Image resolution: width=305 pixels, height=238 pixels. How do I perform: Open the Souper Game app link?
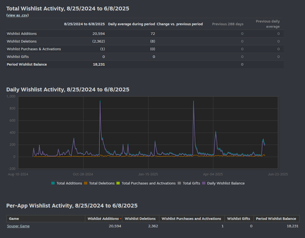18,226
